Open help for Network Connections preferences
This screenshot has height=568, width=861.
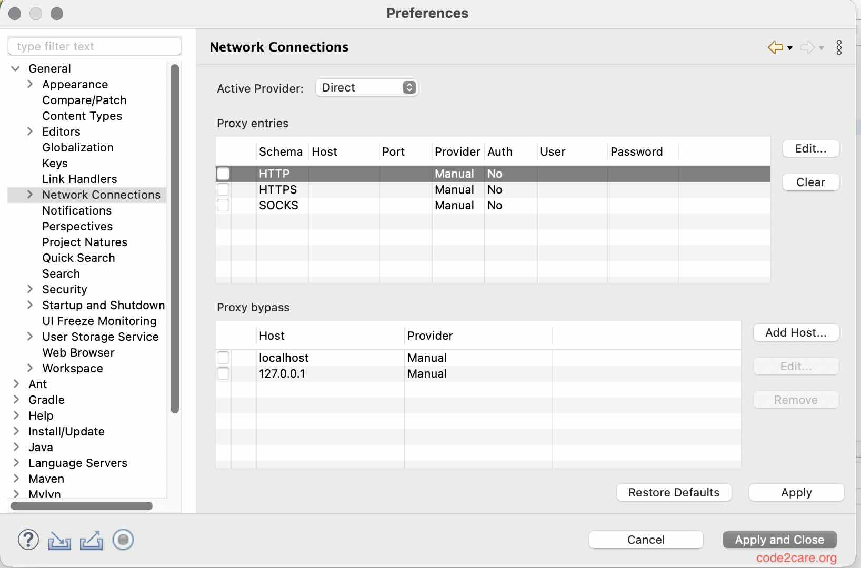click(x=28, y=540)
